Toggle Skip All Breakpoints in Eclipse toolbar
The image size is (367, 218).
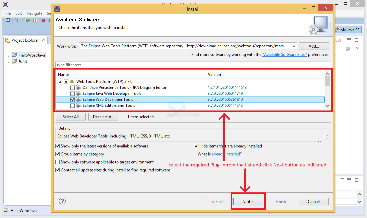17,20
